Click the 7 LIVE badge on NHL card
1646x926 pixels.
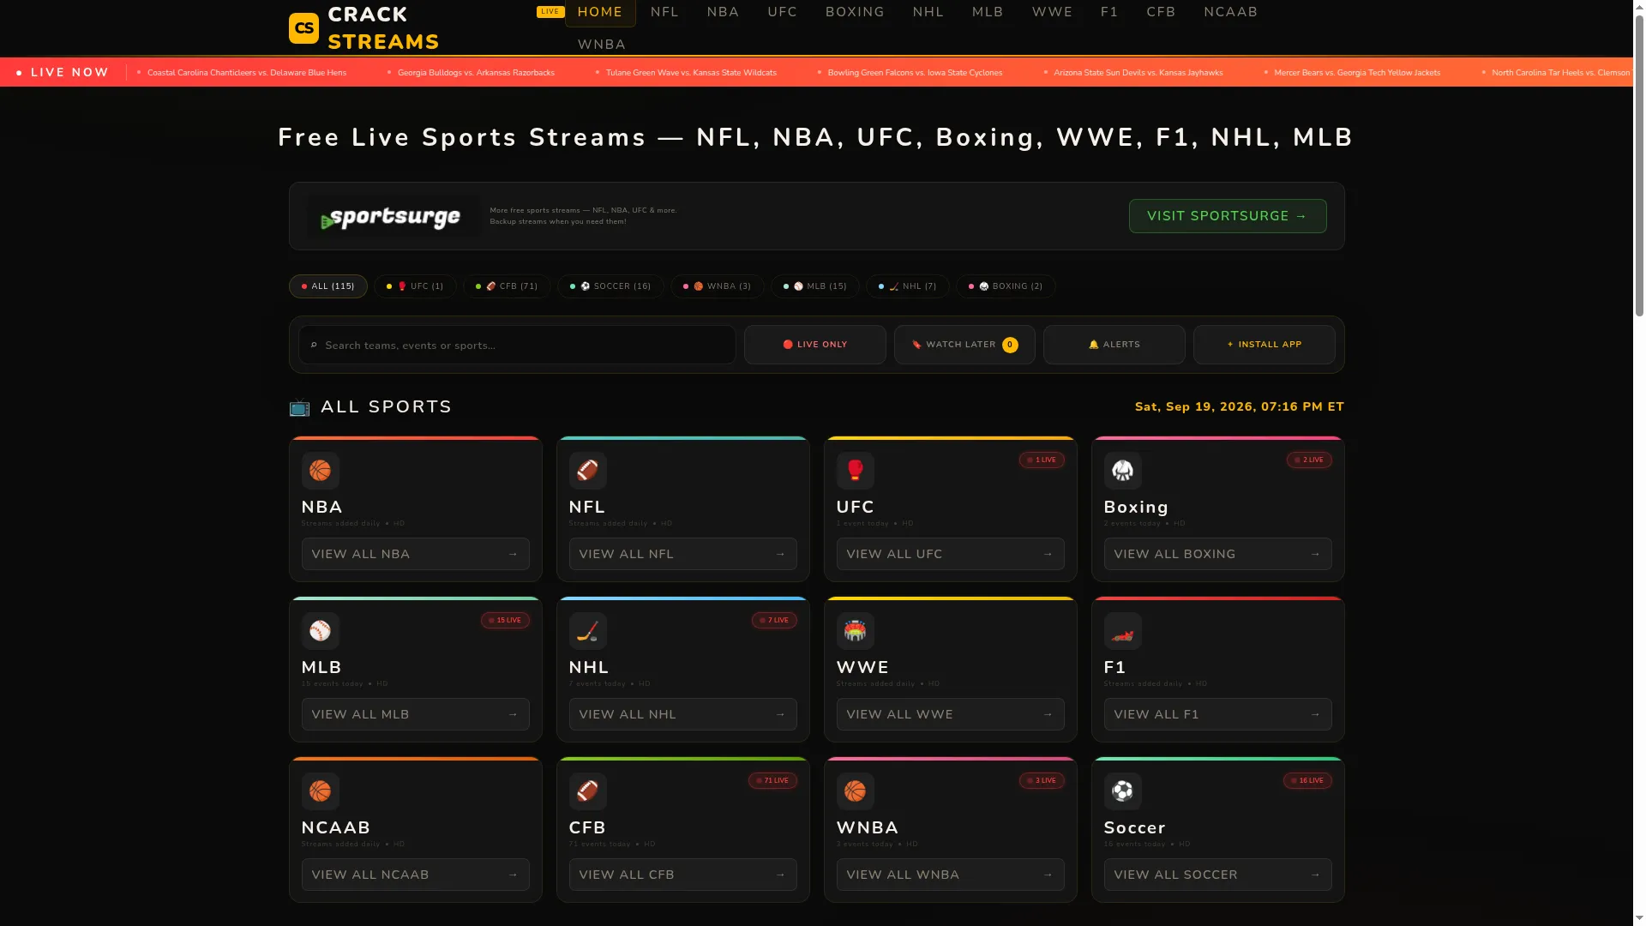774,621
